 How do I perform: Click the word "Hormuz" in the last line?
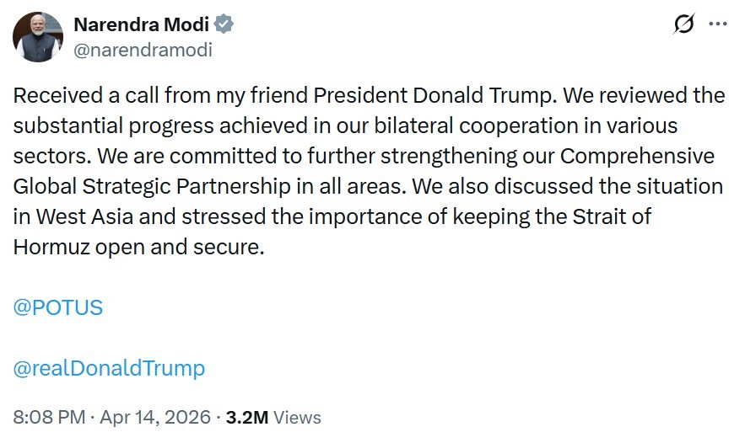coord(51,247)
